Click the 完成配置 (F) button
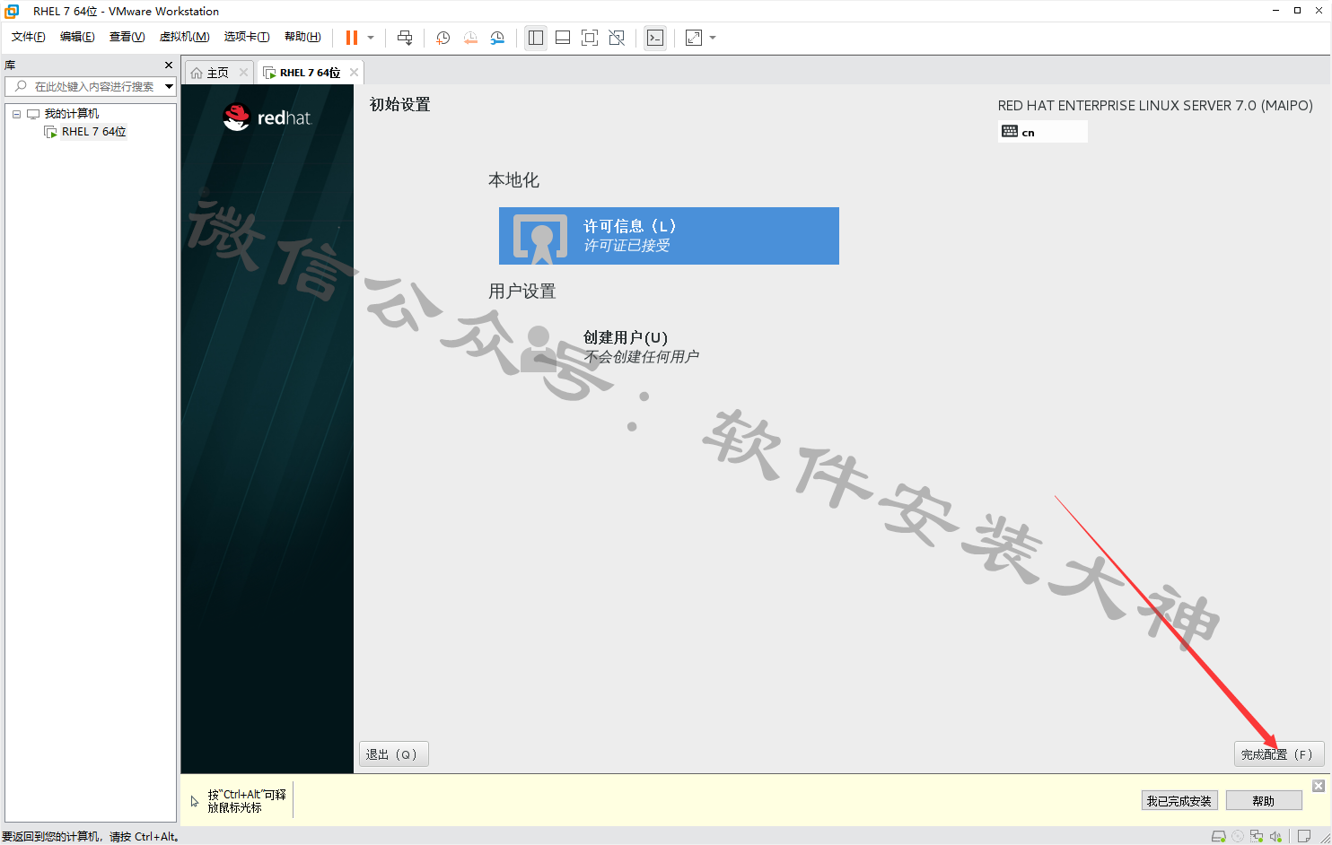Image resolution: width=1332 pixels, height=845 pixels. click(x=1278, y=754)
